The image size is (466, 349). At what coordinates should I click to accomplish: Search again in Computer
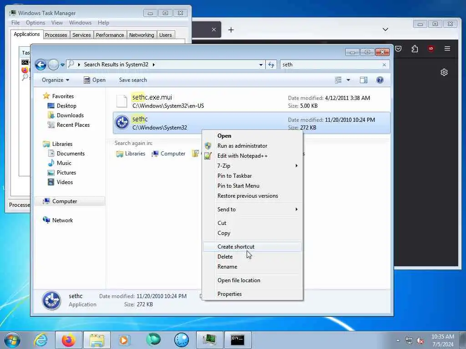click(168, 154)
